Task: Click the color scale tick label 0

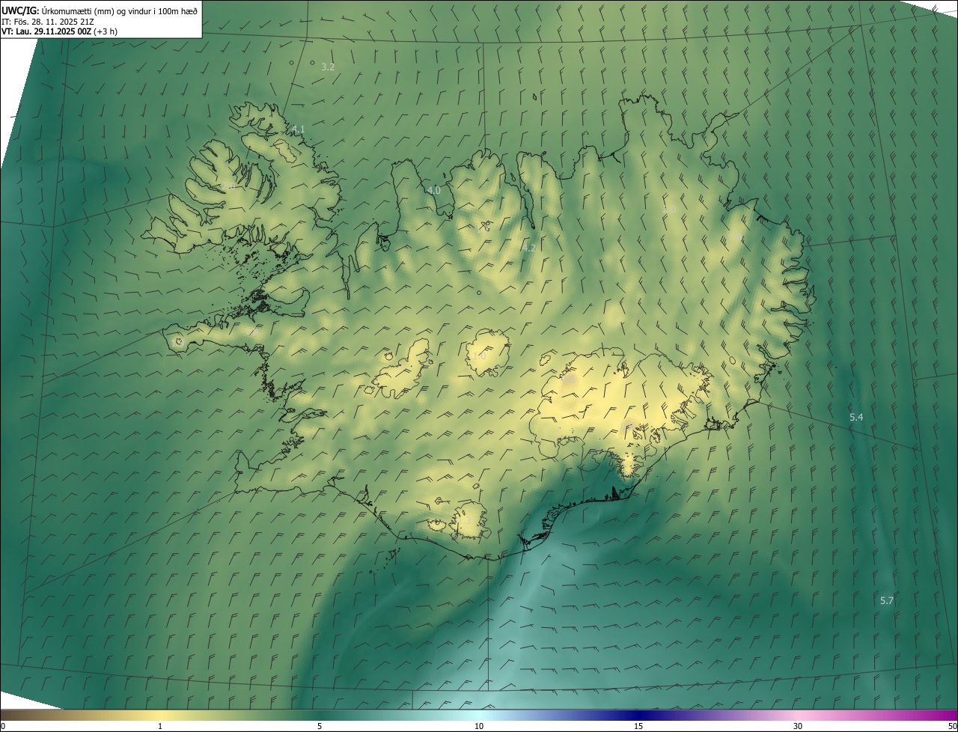Action: pyautogui.click(x=3, y=726)
